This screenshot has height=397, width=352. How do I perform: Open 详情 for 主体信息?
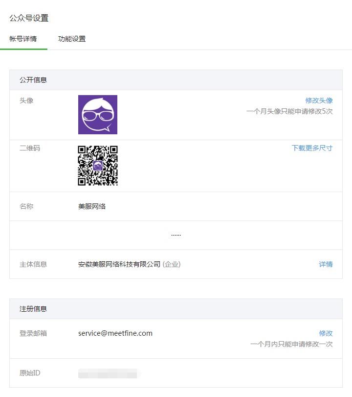click(326, 264)
